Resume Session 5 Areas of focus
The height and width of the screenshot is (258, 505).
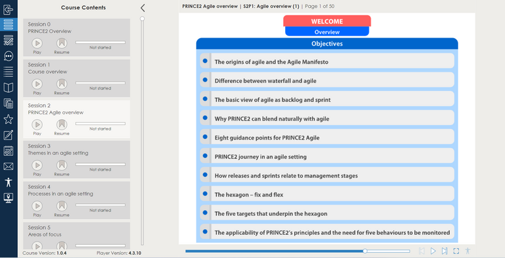62,245
